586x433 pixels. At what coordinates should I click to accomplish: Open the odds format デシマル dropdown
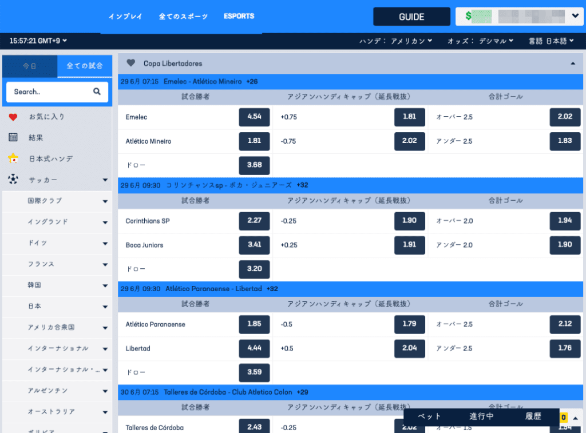coord(496,41)
